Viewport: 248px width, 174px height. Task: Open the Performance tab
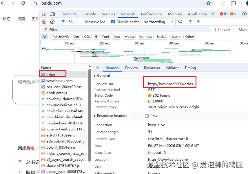(152, 14)
